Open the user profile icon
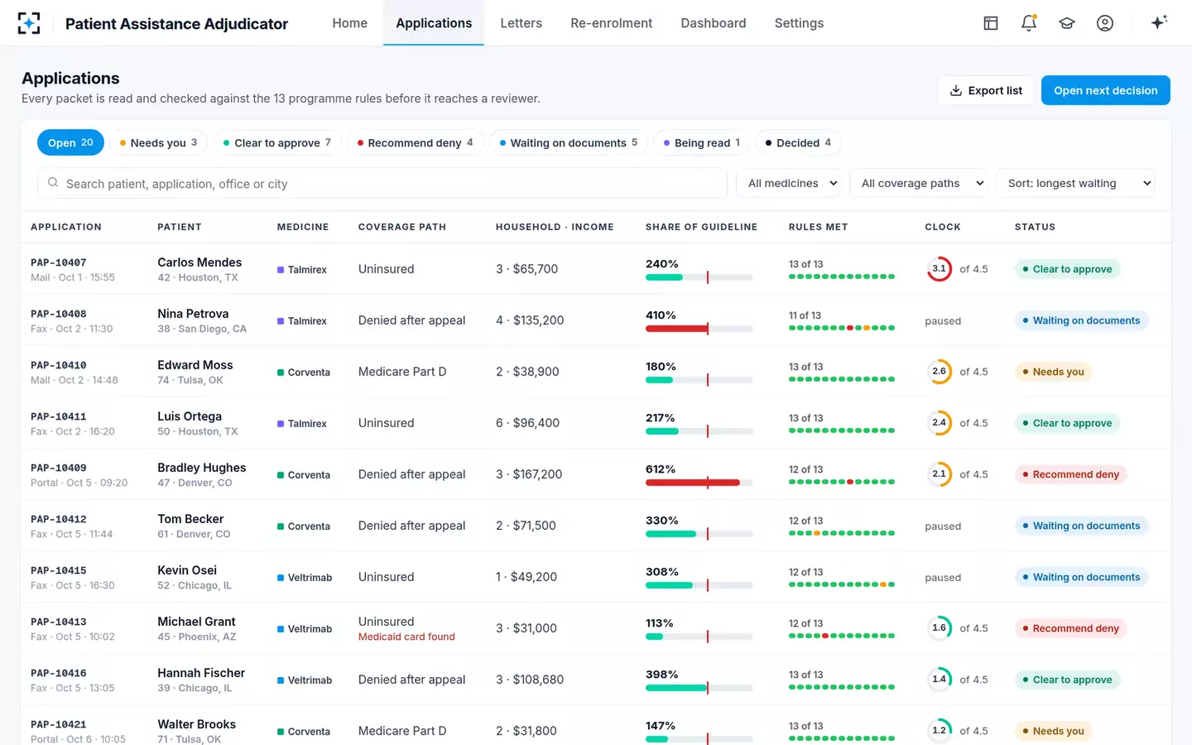Image resolution: width=1192 pixels, height=745 pixels. pos(1105,23)
